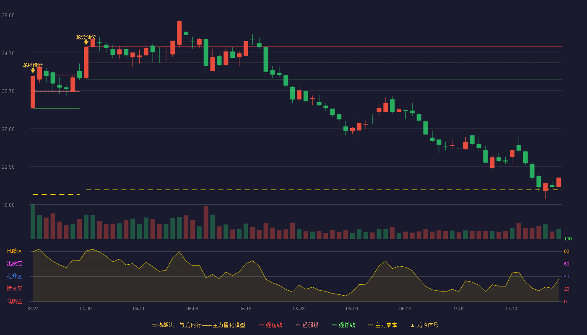Pick the 06-09 date on the axis
Viewport: 587px width, 335px height.
pos(352,309)
